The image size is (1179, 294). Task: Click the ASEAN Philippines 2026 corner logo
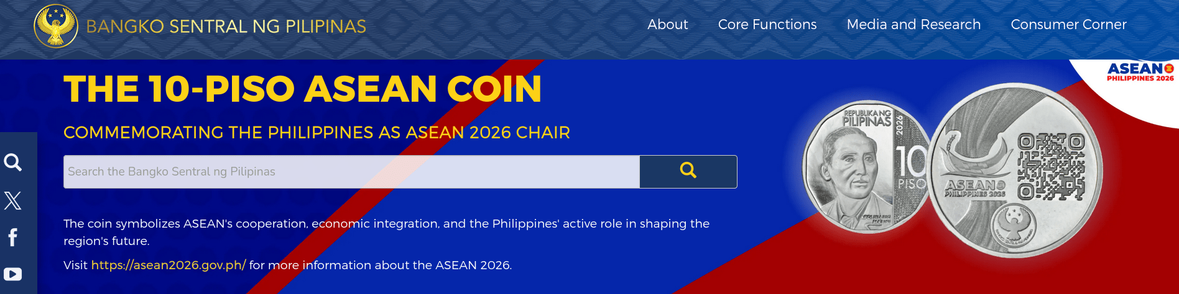tap(1140, 72)
